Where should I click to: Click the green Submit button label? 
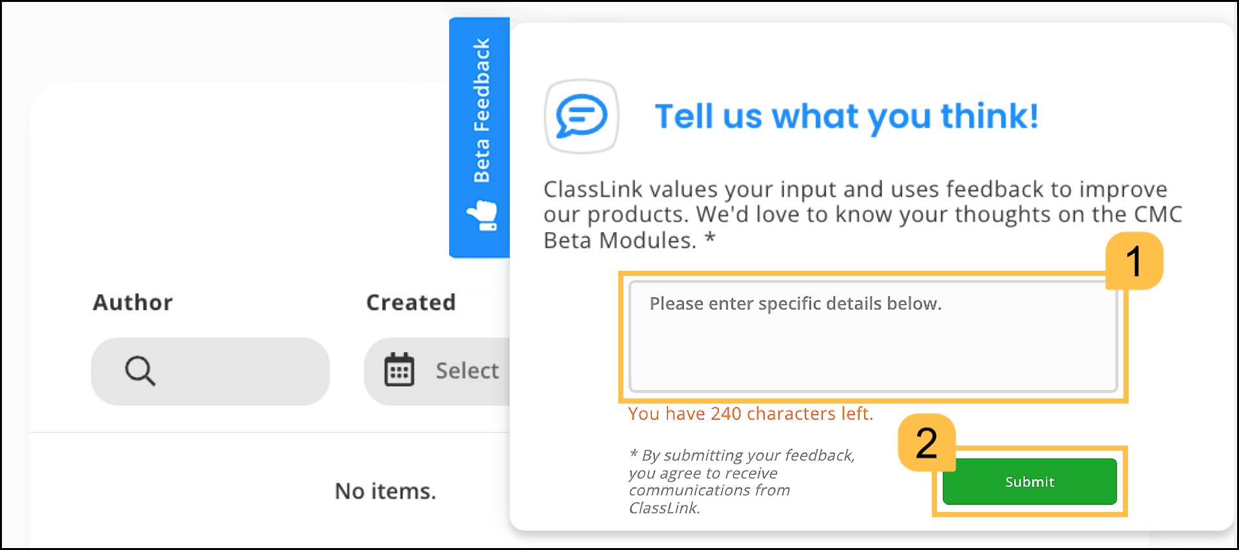click(1029, 481)
